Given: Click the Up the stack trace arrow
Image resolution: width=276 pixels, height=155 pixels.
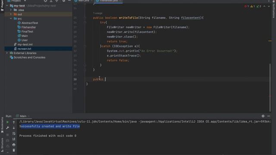Looking at the screenshot, I should coord(14,122).
